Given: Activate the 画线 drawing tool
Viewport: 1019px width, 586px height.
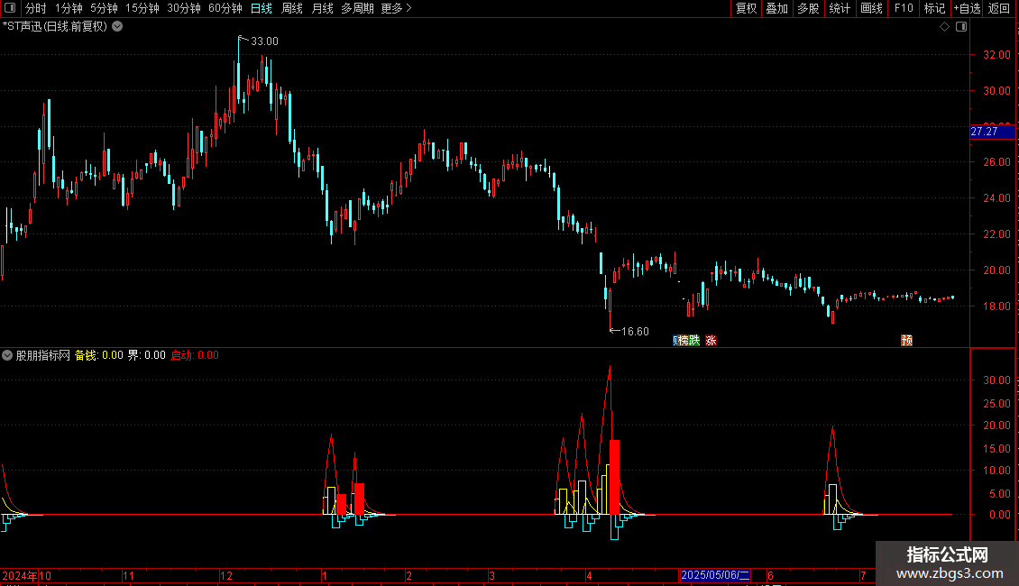Looking at the screenshot, I should coord(871,8).
